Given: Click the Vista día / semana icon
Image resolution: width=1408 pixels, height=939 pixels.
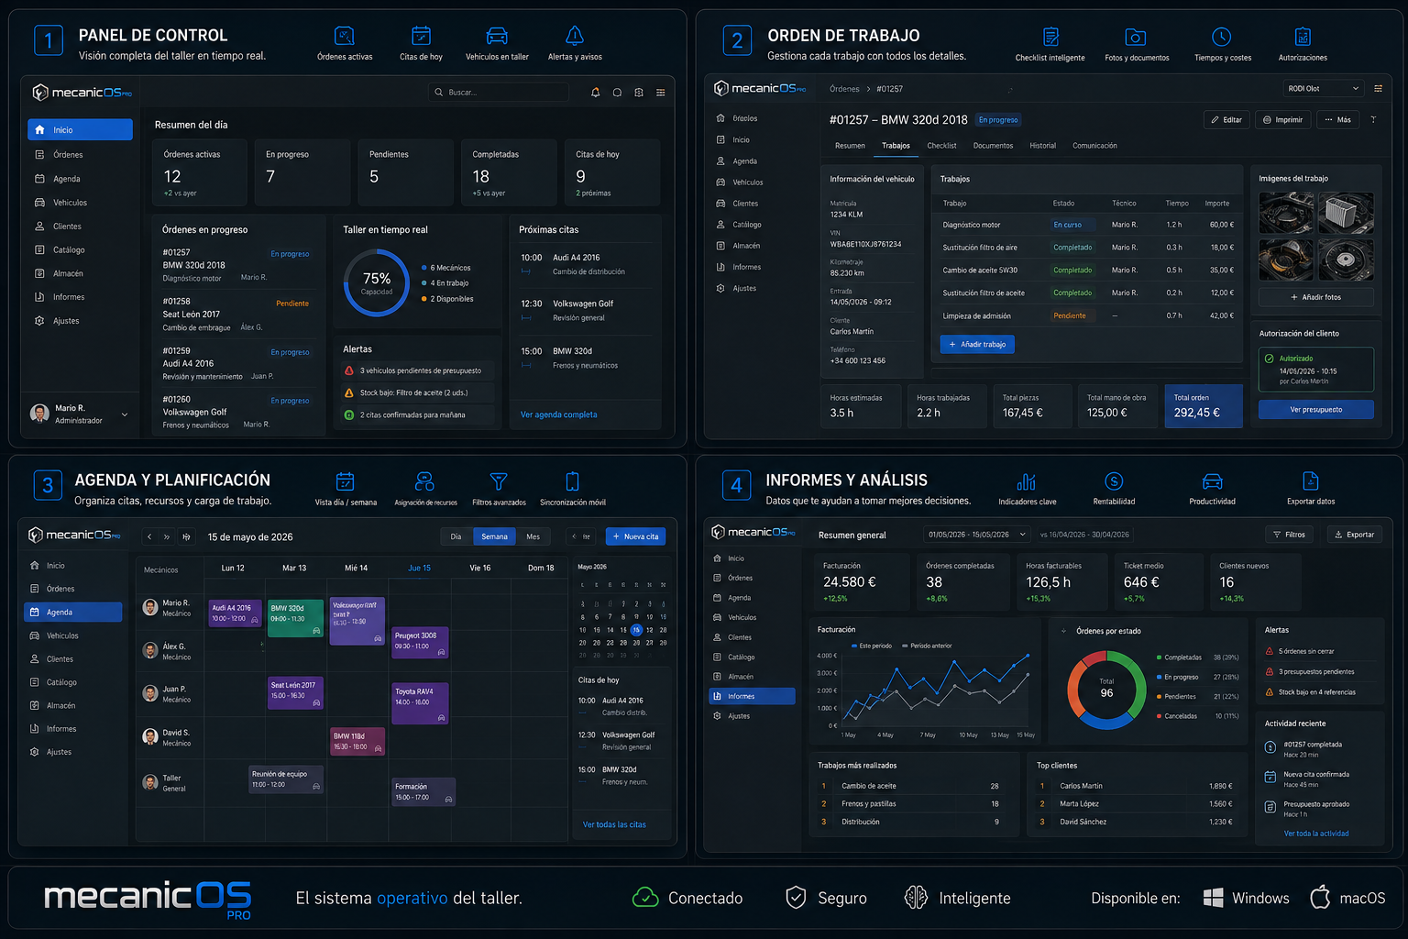Looking at the screenshot, I should (x=345, y=481).
